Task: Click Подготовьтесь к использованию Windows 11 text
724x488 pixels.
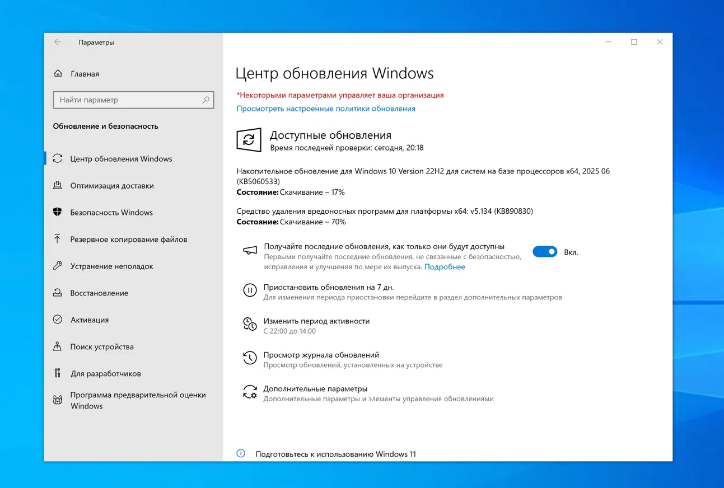Action: tap(335, 454)
